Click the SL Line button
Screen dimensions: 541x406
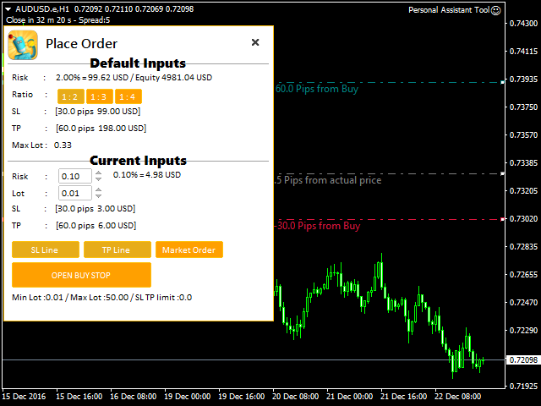coord(46,250)
